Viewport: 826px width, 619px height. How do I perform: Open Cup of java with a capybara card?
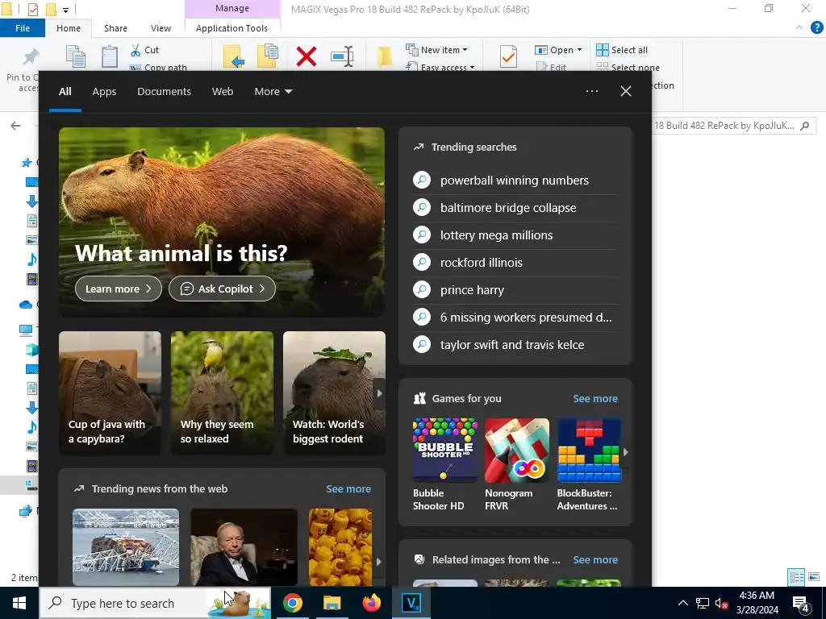tap(110, 393)
